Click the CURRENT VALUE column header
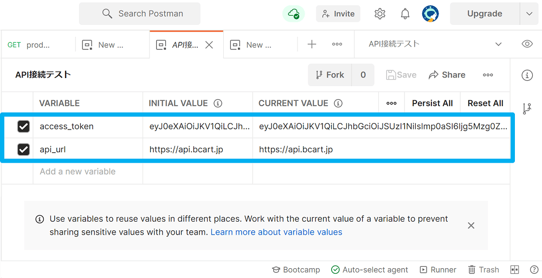542x278 pixels. [x=293, y=103]
